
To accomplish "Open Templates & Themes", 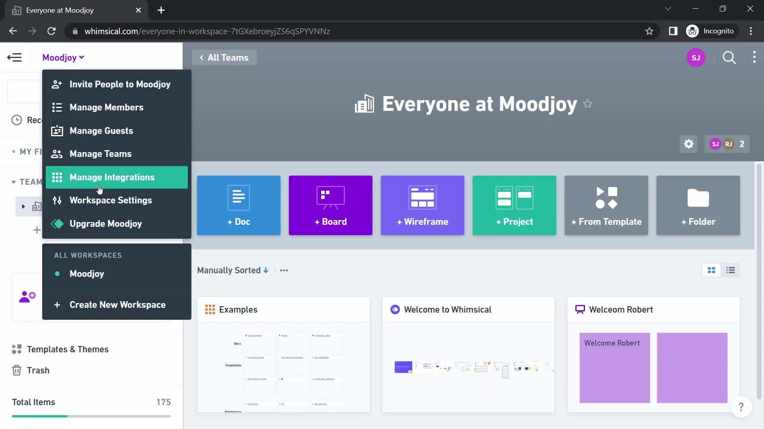I will [60, 350].
